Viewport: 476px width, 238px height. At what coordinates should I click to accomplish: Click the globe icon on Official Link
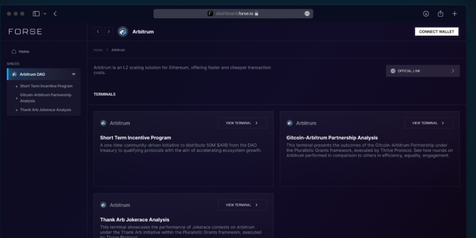click(x=393, y=71)
